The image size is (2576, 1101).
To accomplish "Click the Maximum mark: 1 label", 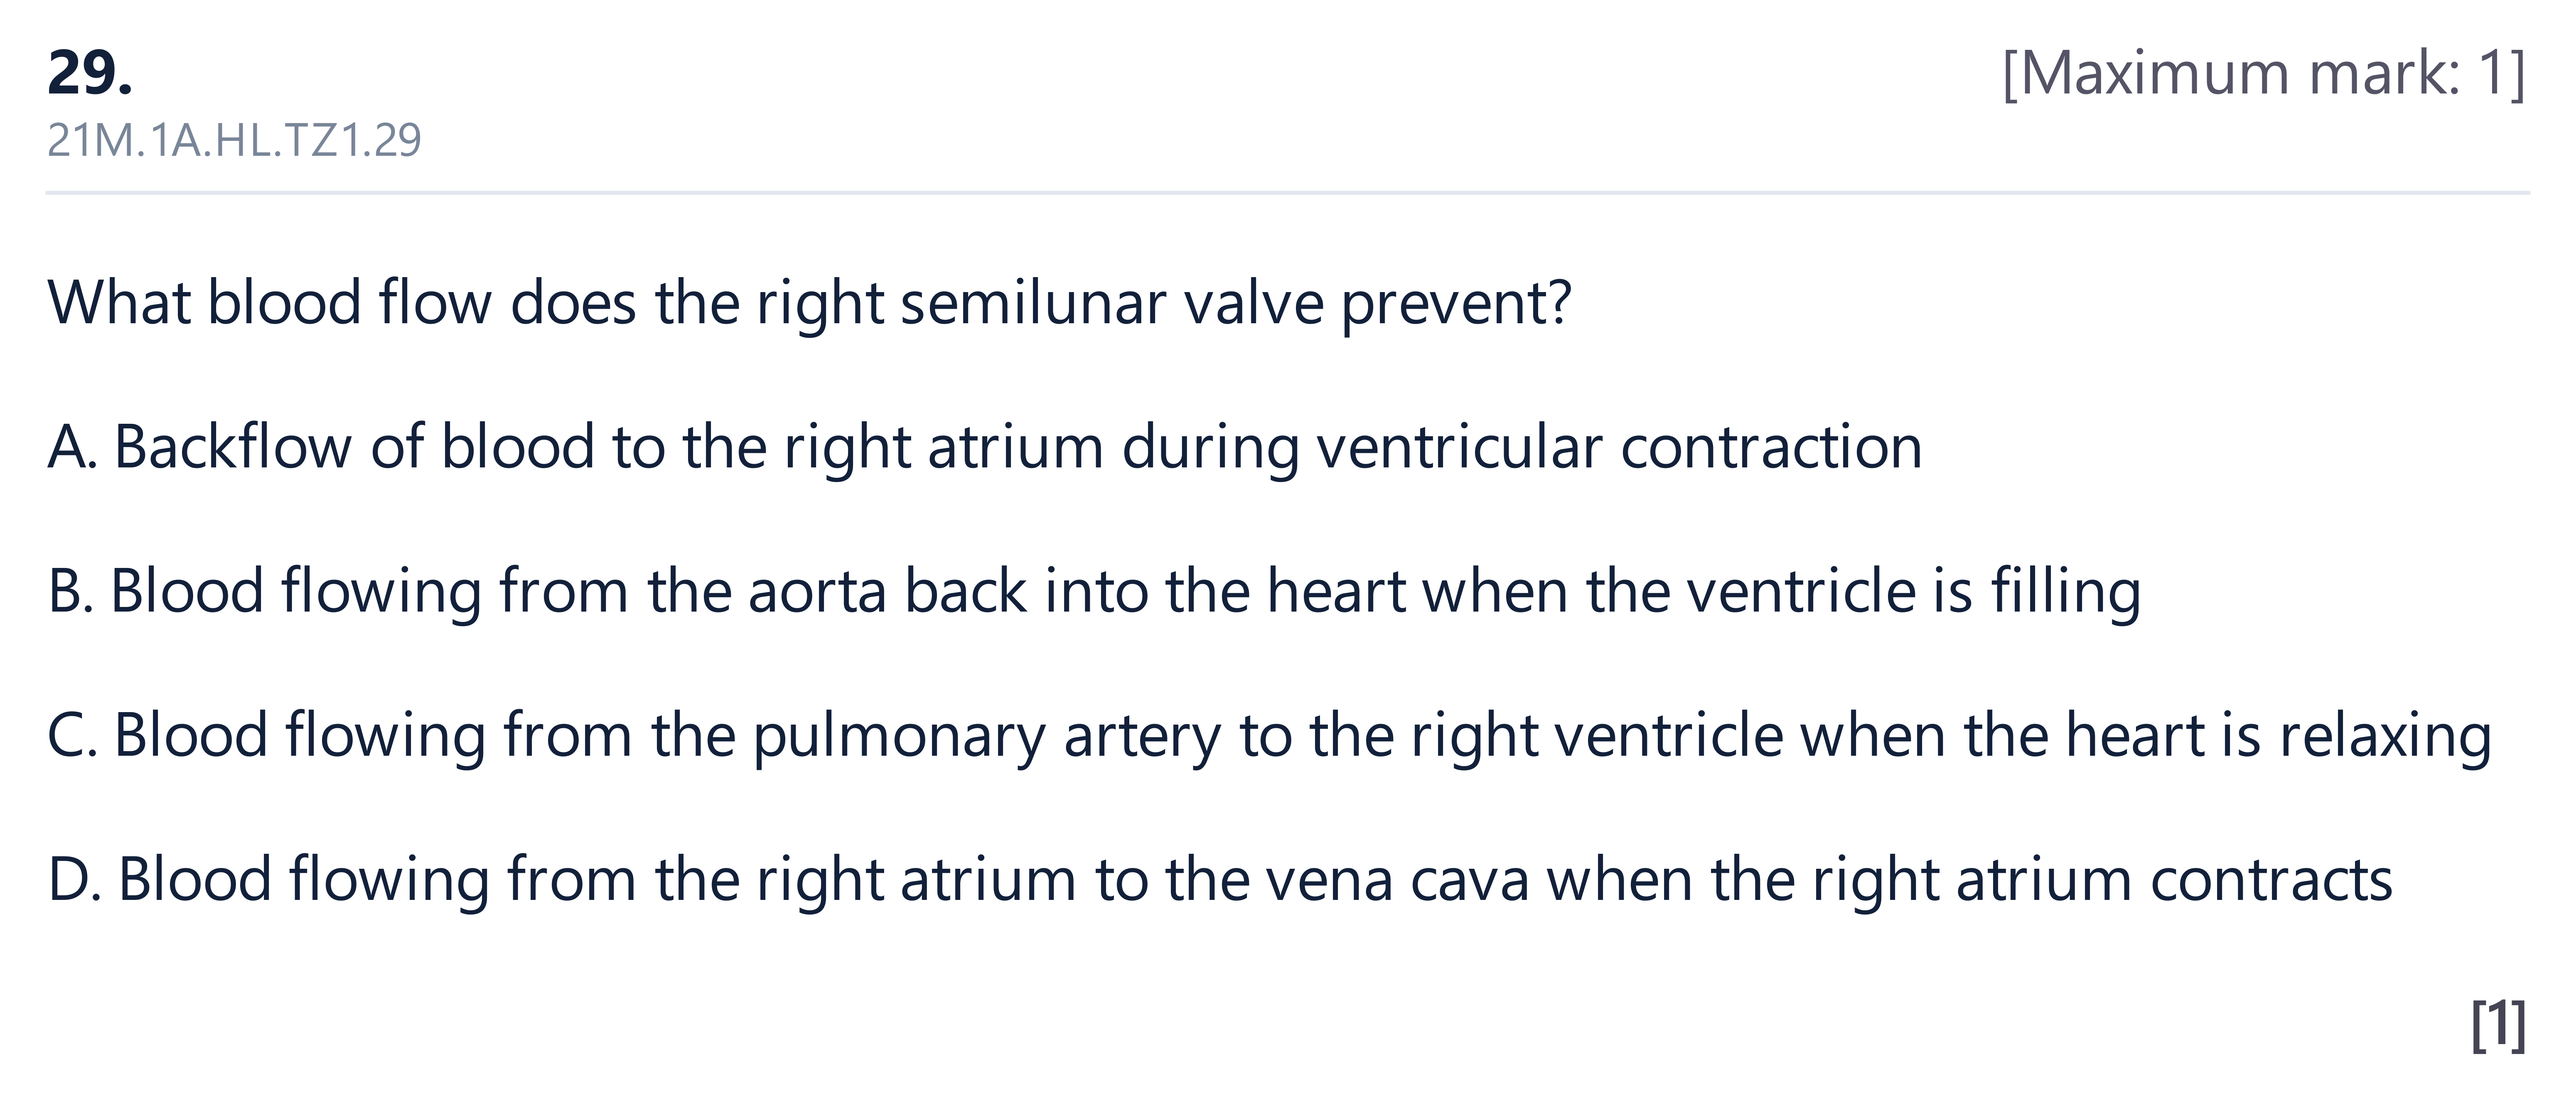I will (2264, 73).
